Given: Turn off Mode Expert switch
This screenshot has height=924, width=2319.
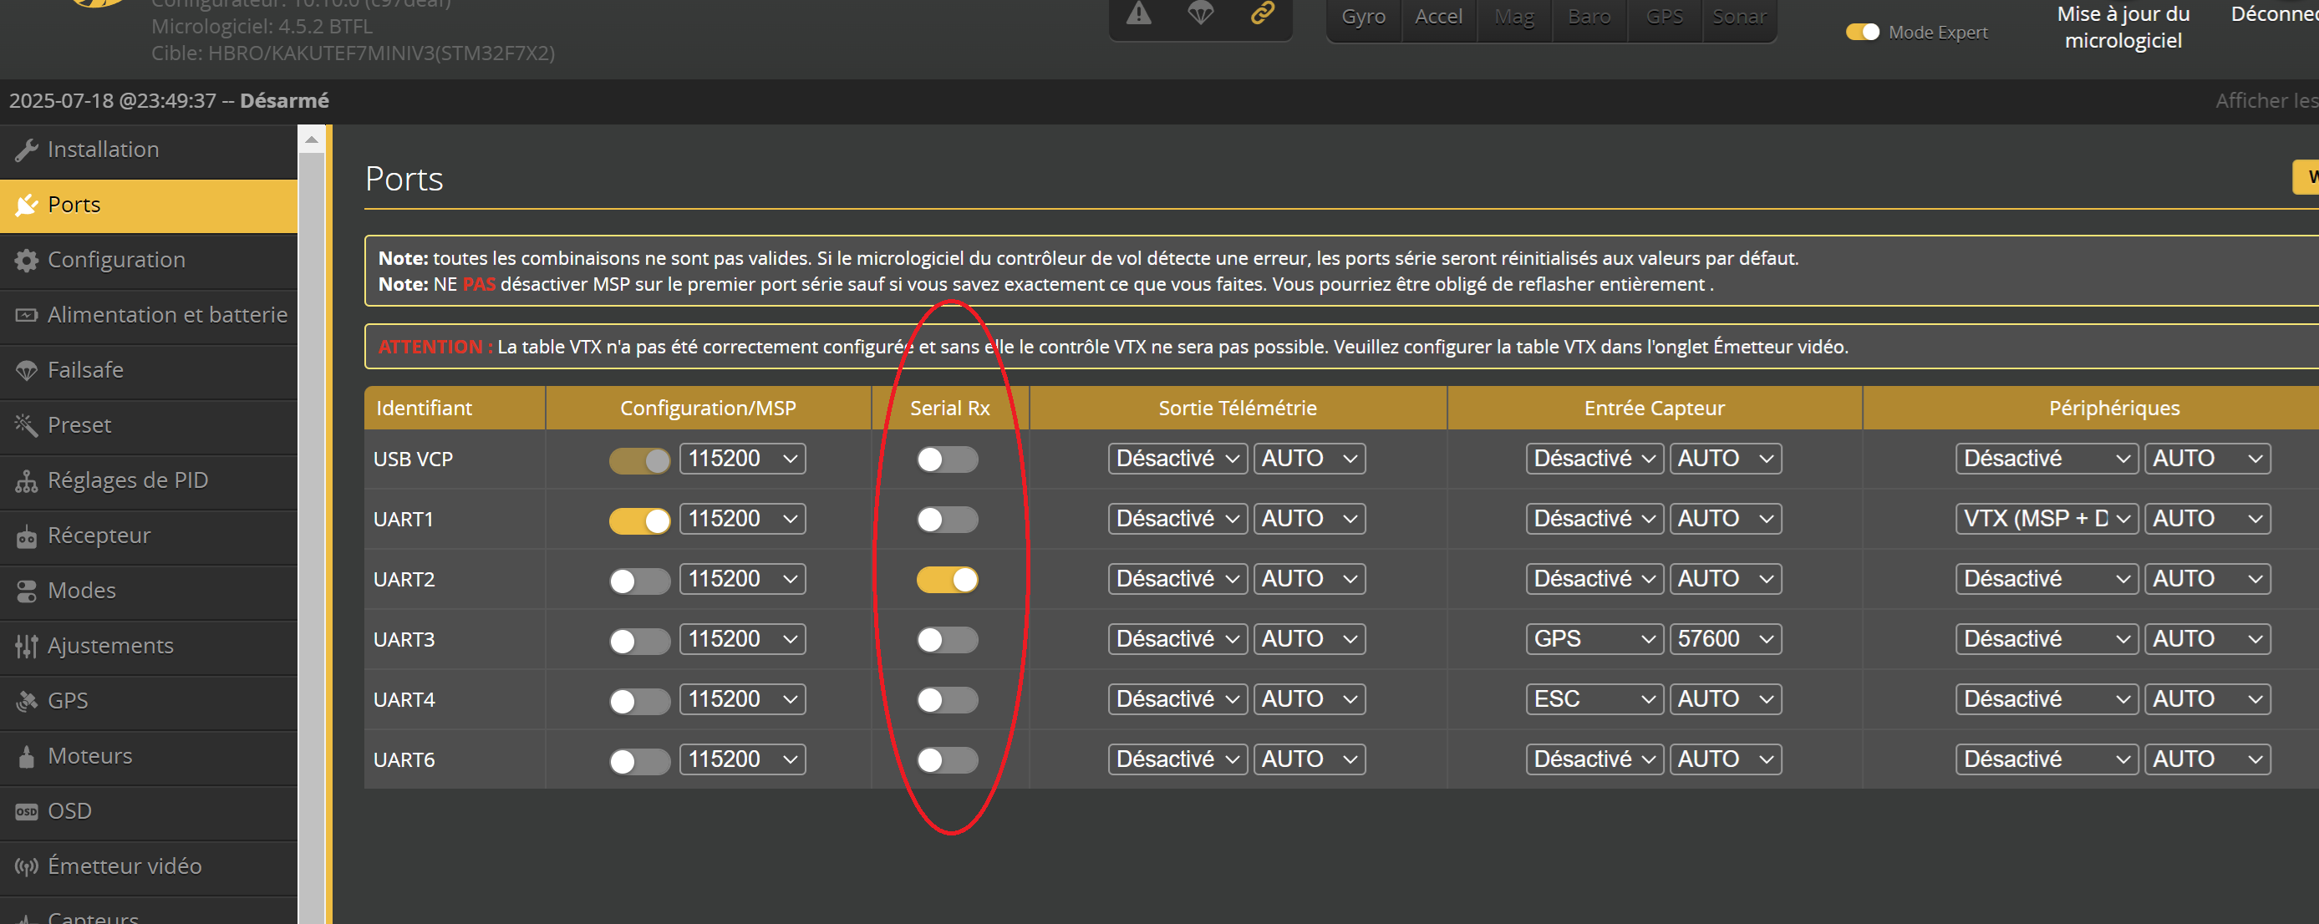Looking at the screenshot, I should point(1862,33).
